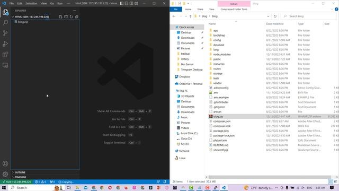Open Quick access in navigation pane
Screen dimensions: 339x191
187,27
